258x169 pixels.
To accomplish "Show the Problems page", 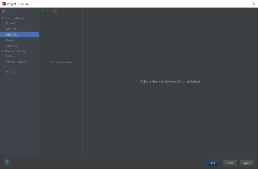I will (x=19, y=72).
